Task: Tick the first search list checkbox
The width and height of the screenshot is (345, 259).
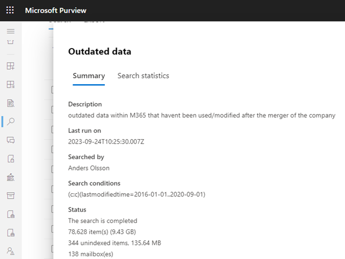Action: 52,90
